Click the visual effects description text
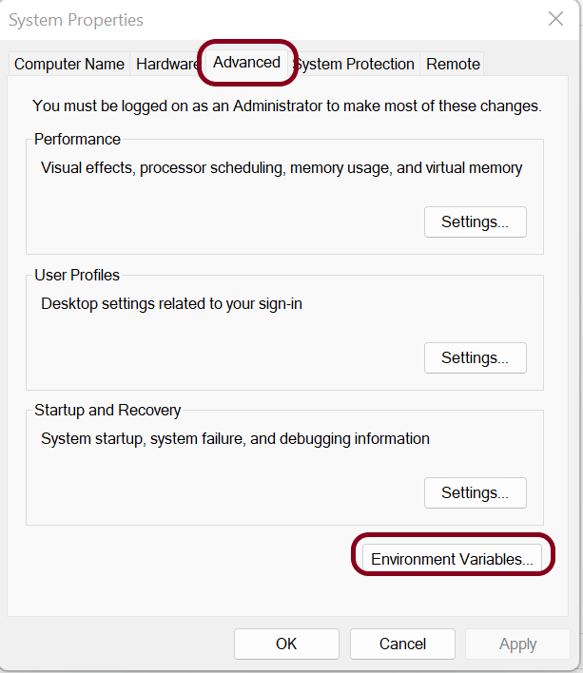Screen dimensions: 583x673 click(x=282, y=168)
